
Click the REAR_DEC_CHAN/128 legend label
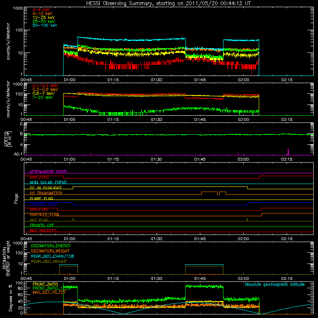point(52,256)
